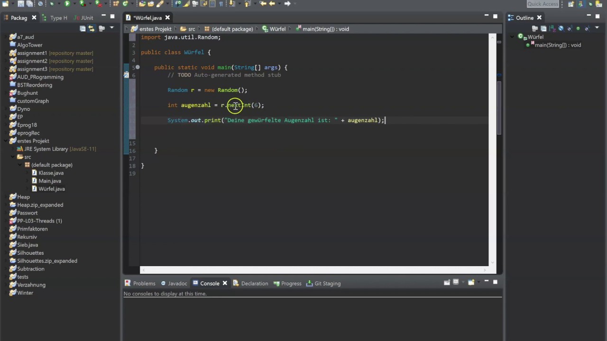Collapse the src folder node
Image resolution: width=607 pixels, height=341 pixels.
pos(13,157)
